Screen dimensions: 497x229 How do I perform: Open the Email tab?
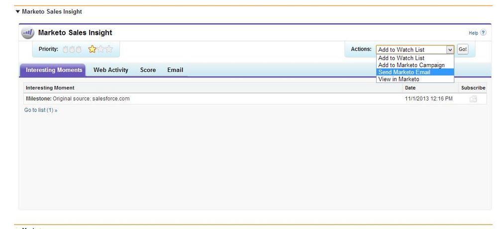(x=175, y=70)
